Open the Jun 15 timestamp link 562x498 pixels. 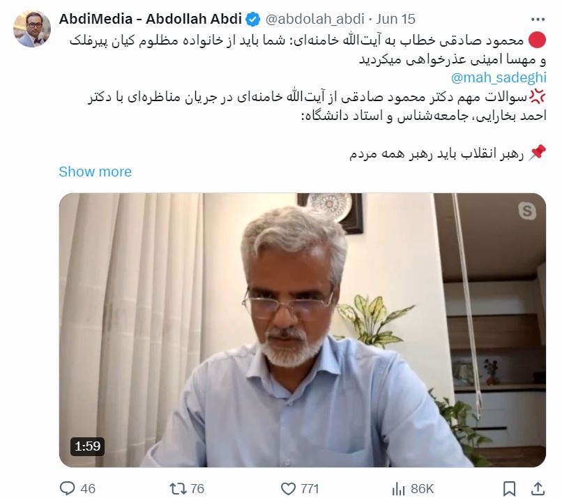[395, 19]
